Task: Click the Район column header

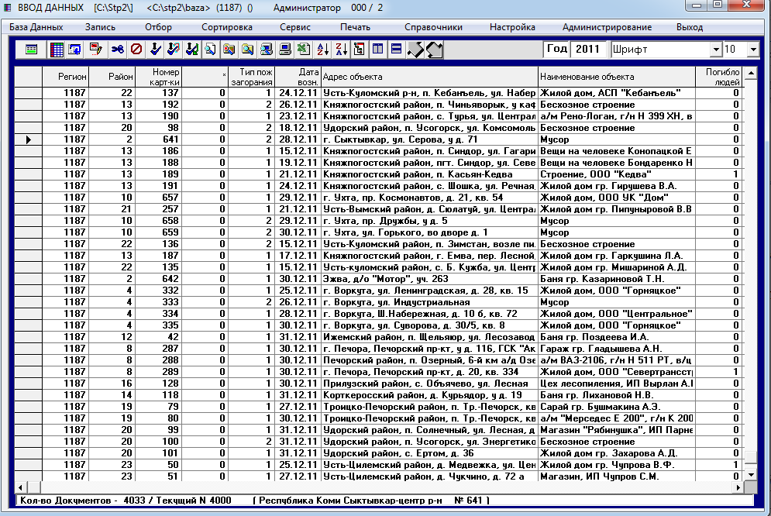Action: (112, 77)
